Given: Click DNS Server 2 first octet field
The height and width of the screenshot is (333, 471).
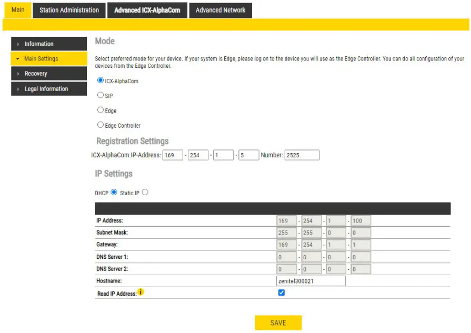Looking at the screenshot, I should [287, 269].
